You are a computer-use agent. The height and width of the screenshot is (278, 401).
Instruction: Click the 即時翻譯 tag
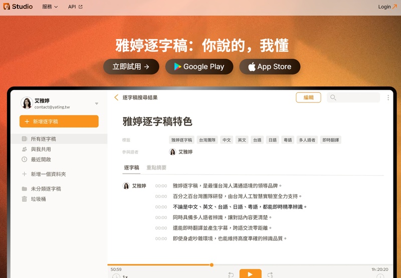click(331, 140)
